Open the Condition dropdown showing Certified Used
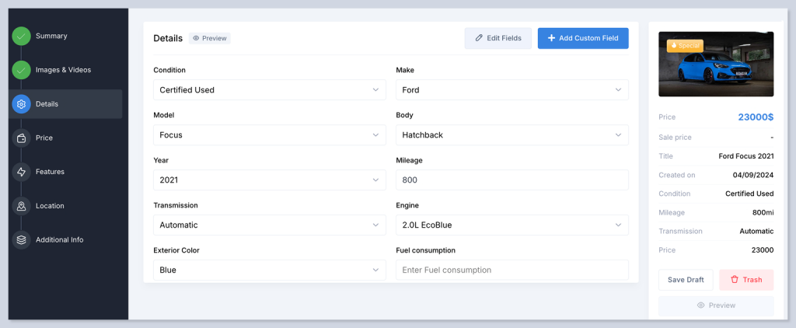The height and width of the screenshot is (328, 796). [x=269, y=90]
